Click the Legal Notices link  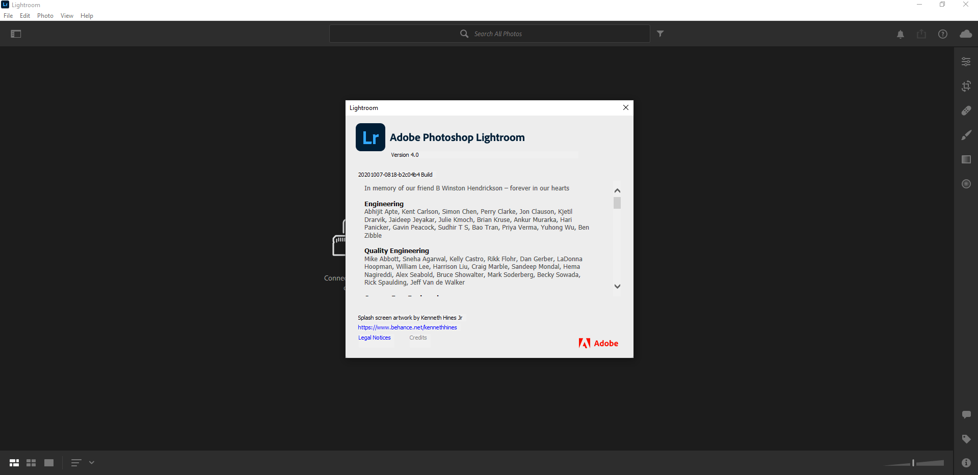tap(374, 338)
